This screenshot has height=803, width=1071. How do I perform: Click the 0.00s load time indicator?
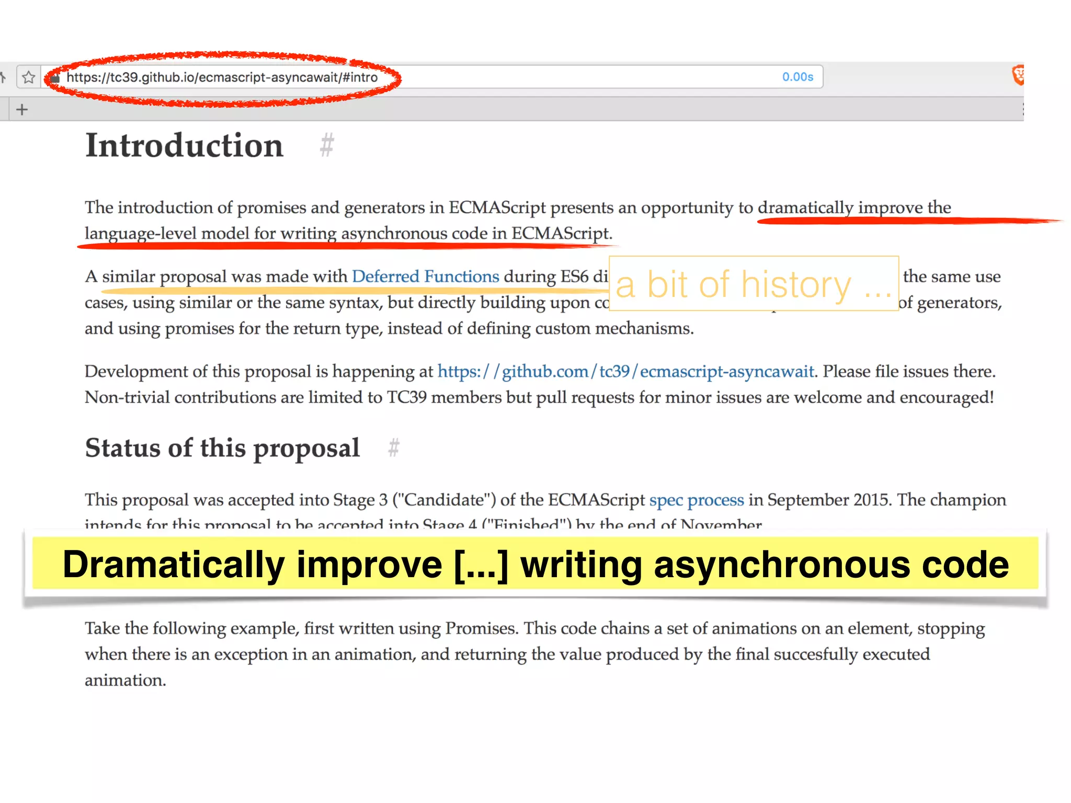(x=797, y=77)
